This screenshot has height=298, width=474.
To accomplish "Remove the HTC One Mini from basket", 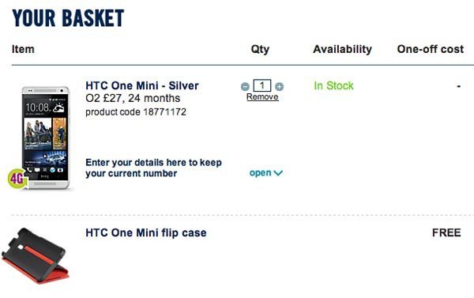I will tap(262, 96).
